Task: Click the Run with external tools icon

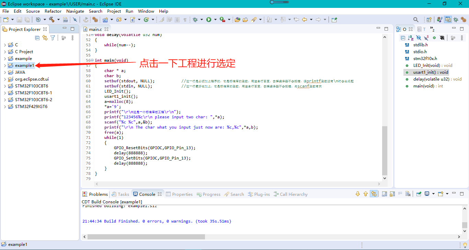Action: 222,20
